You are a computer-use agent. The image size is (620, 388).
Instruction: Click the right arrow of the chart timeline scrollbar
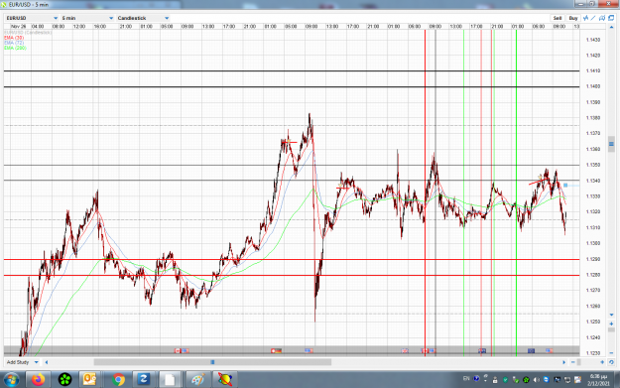tap(564, 362)
